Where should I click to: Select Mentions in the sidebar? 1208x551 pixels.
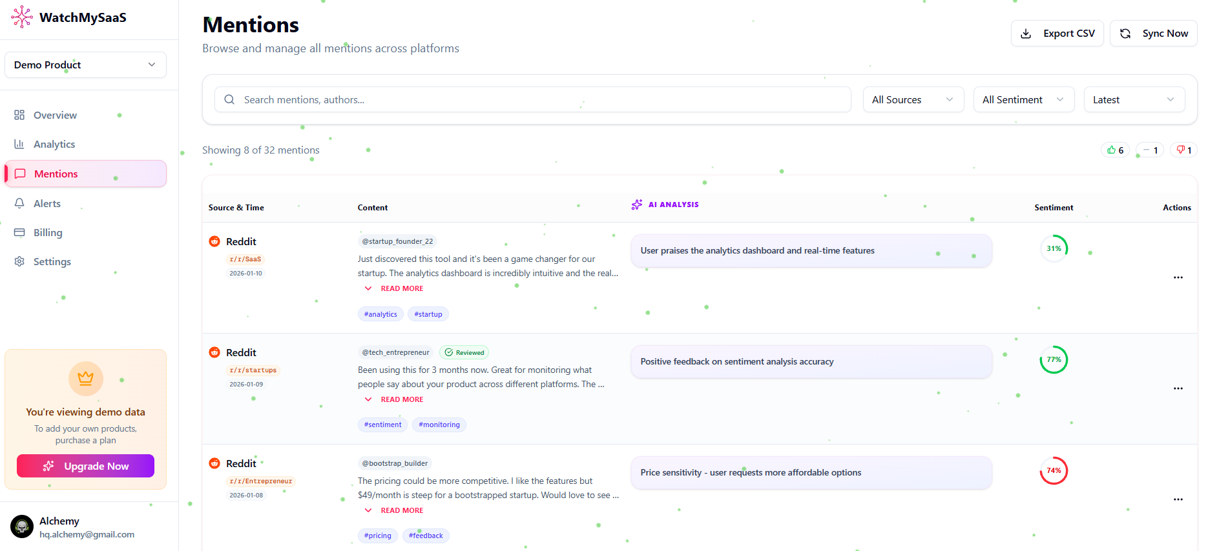[85, 174]
